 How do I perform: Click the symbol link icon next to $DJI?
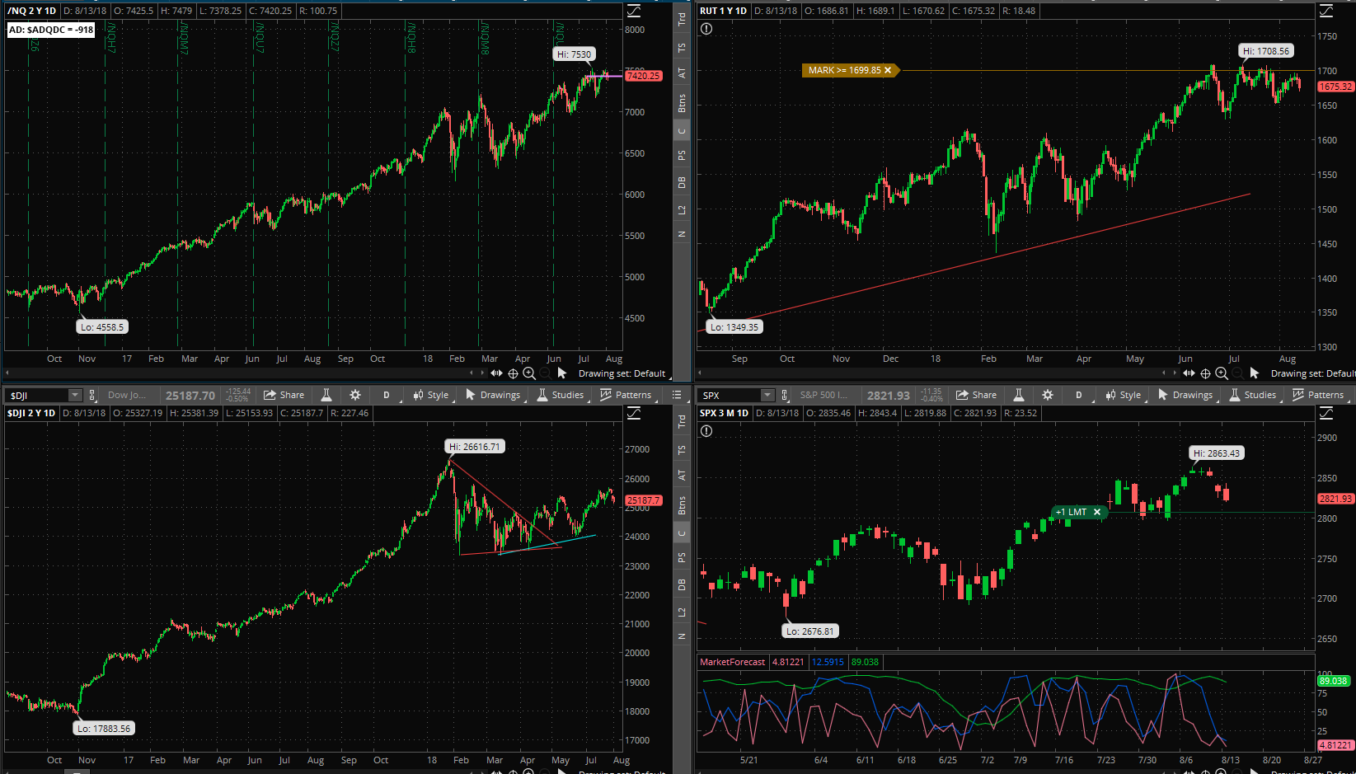pos(92,395)
